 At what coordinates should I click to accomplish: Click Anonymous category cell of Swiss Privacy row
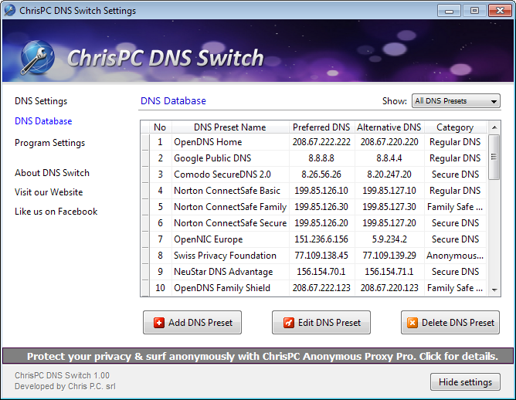pyautogui.click(x=455, y=256)
